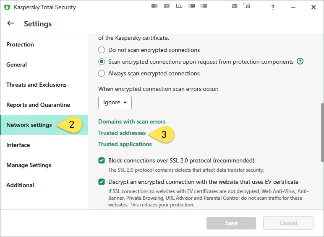Open 'Domains with scan errors' link
The width and height of the screenshot is (324, 237).
pos(132,121)
